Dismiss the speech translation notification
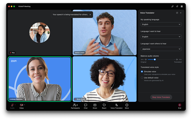The width and height of the screenshot is (192, 120). pyautogui.click(x=90, y=15)
